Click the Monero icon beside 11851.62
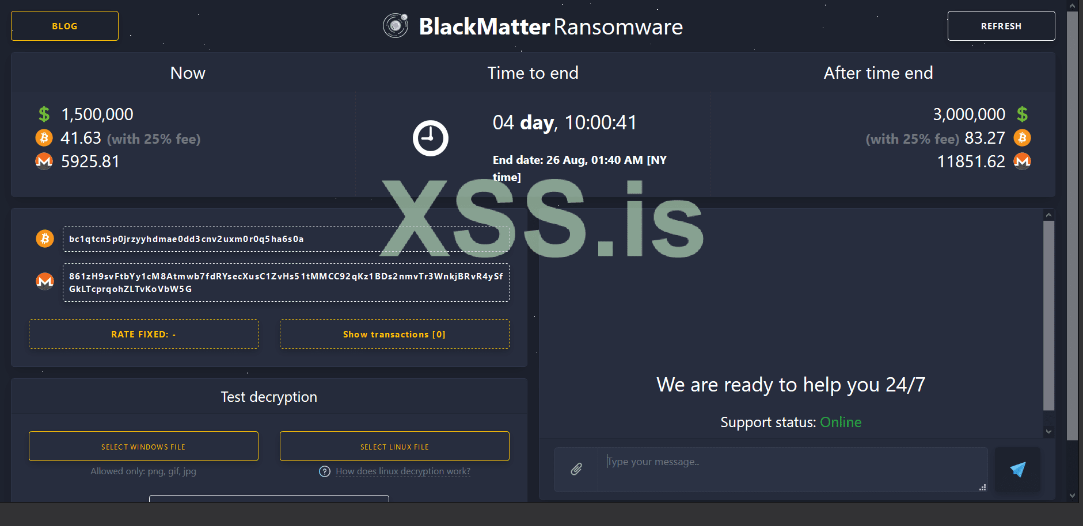 [1022, 161]
